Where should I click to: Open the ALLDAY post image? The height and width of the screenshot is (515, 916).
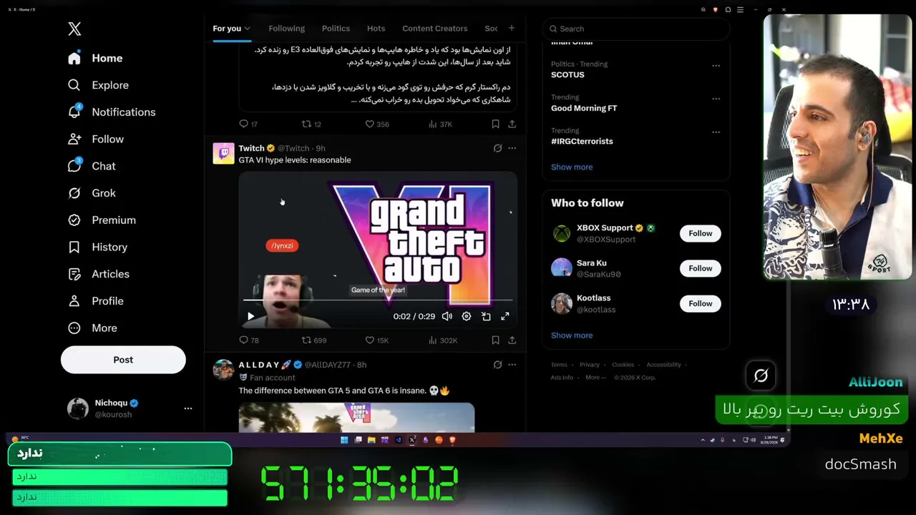(356, 418)
